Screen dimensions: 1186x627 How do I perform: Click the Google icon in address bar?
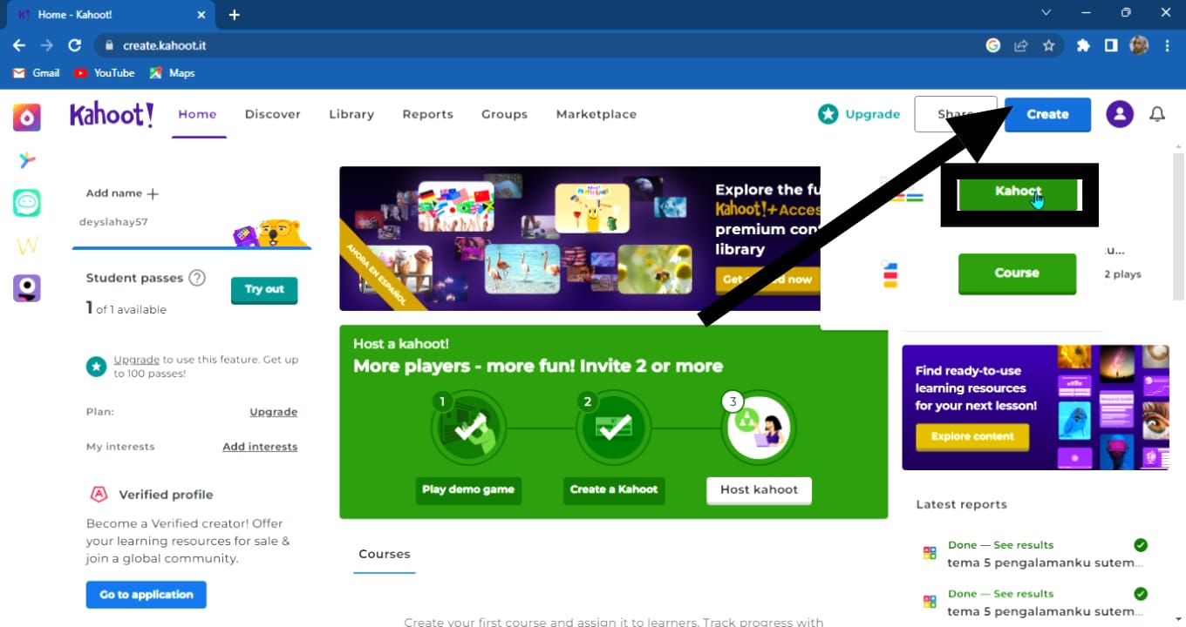tap(993, 45)
